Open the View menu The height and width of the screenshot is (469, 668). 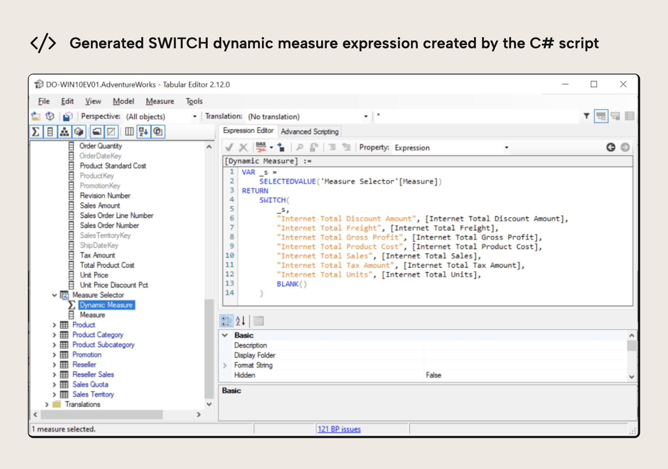(x=93, y=101)
